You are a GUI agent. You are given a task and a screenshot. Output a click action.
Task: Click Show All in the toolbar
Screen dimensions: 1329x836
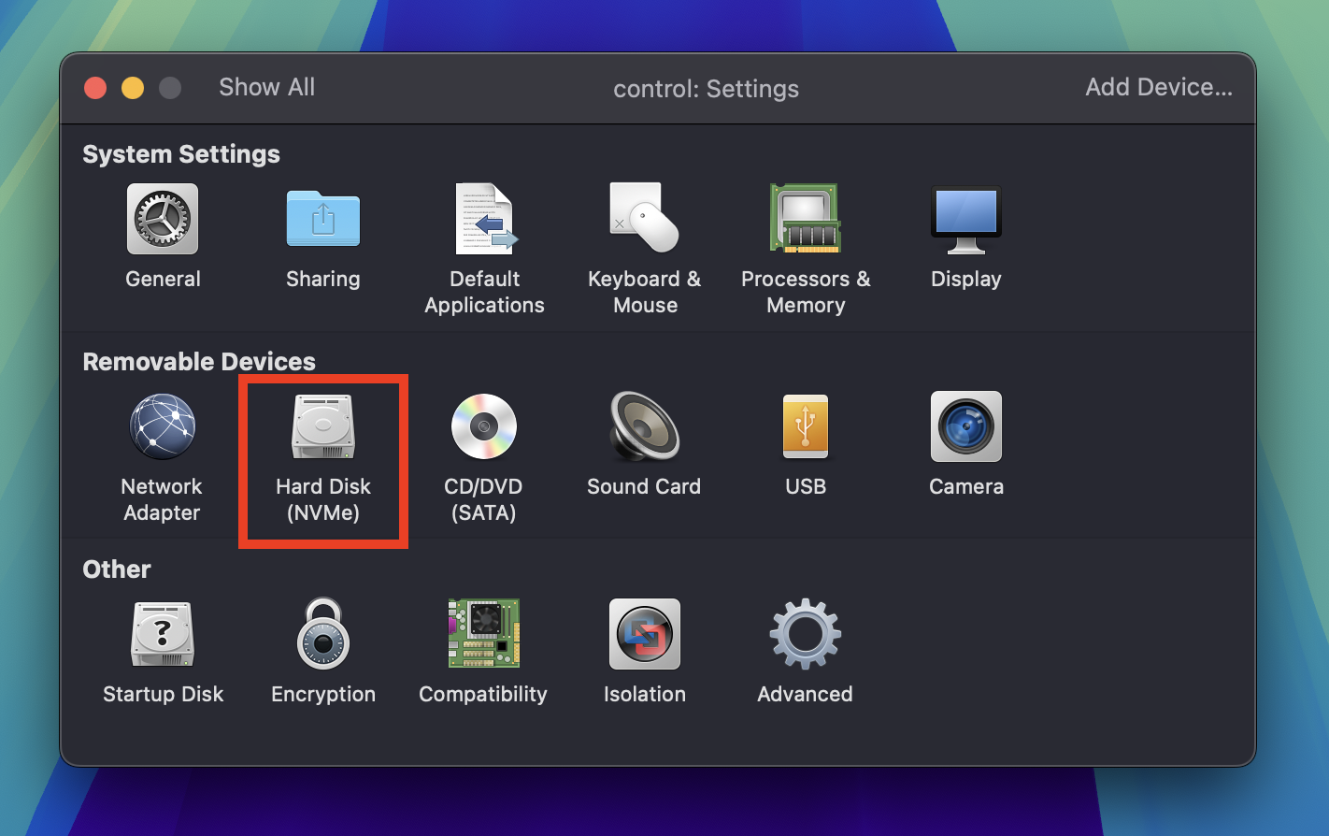tap(266, 87)
